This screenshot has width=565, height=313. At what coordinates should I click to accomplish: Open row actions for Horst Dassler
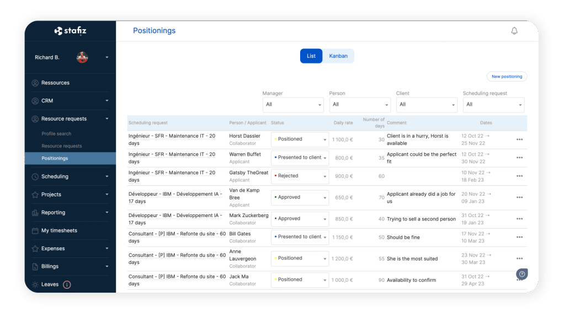coord(519,139)
